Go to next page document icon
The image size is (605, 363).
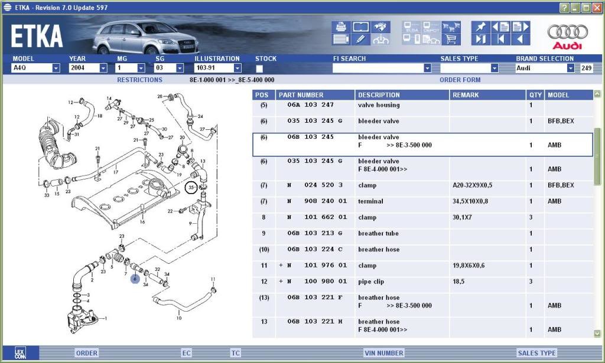tap(520, 27)
